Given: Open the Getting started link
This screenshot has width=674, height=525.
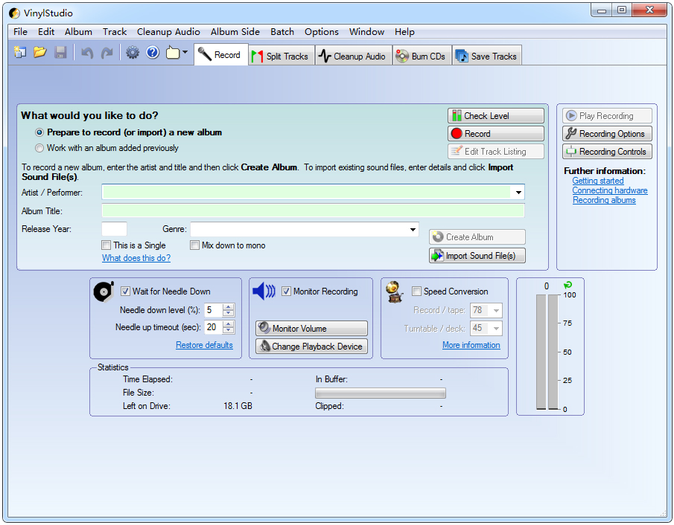Looking at the screenshot, I should (597, 181).
